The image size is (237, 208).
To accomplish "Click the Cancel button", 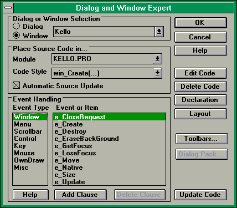I will [x=200, y=37].
